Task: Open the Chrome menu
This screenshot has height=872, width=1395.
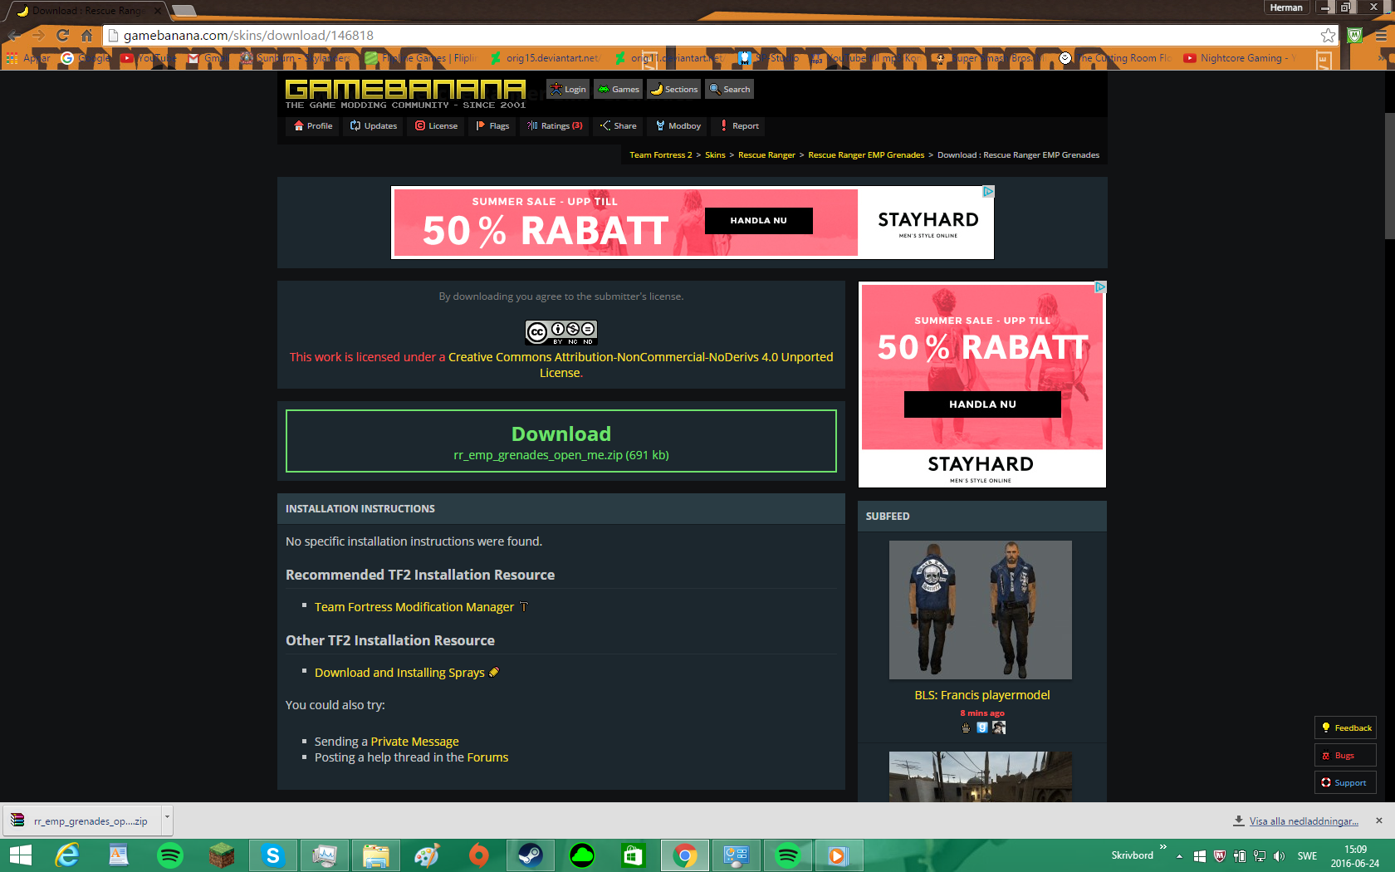Action: tap(1380, 36)
